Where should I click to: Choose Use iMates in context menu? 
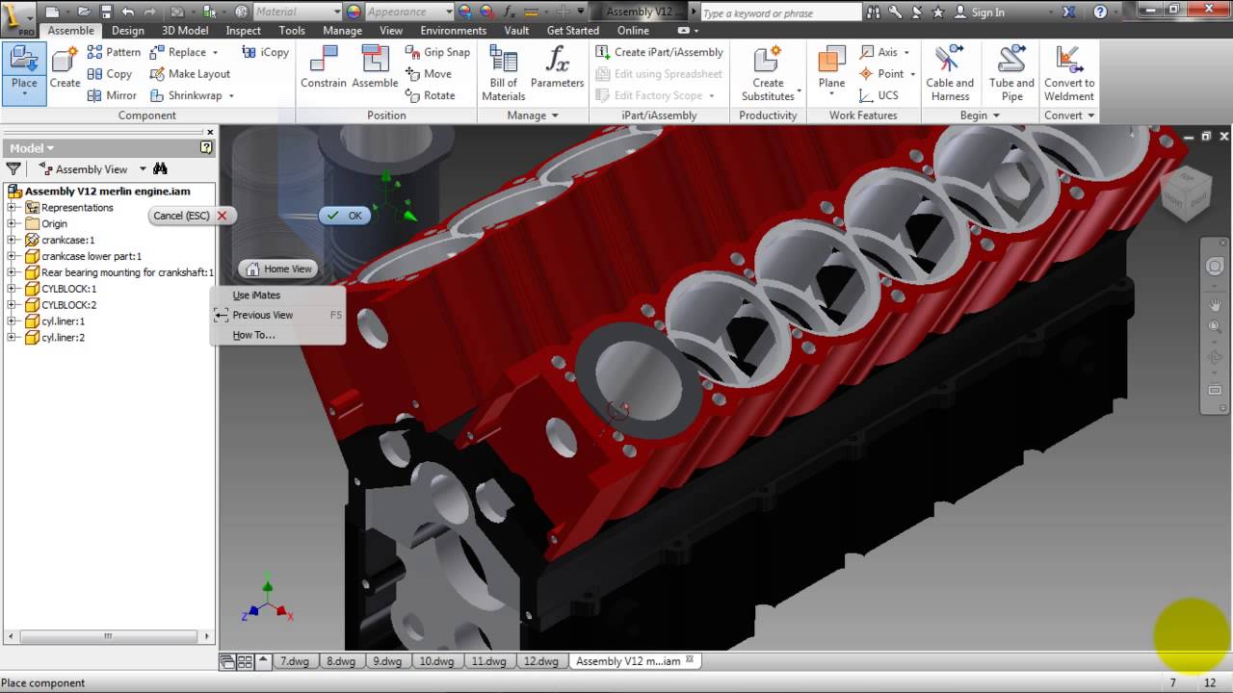point(256,295)
